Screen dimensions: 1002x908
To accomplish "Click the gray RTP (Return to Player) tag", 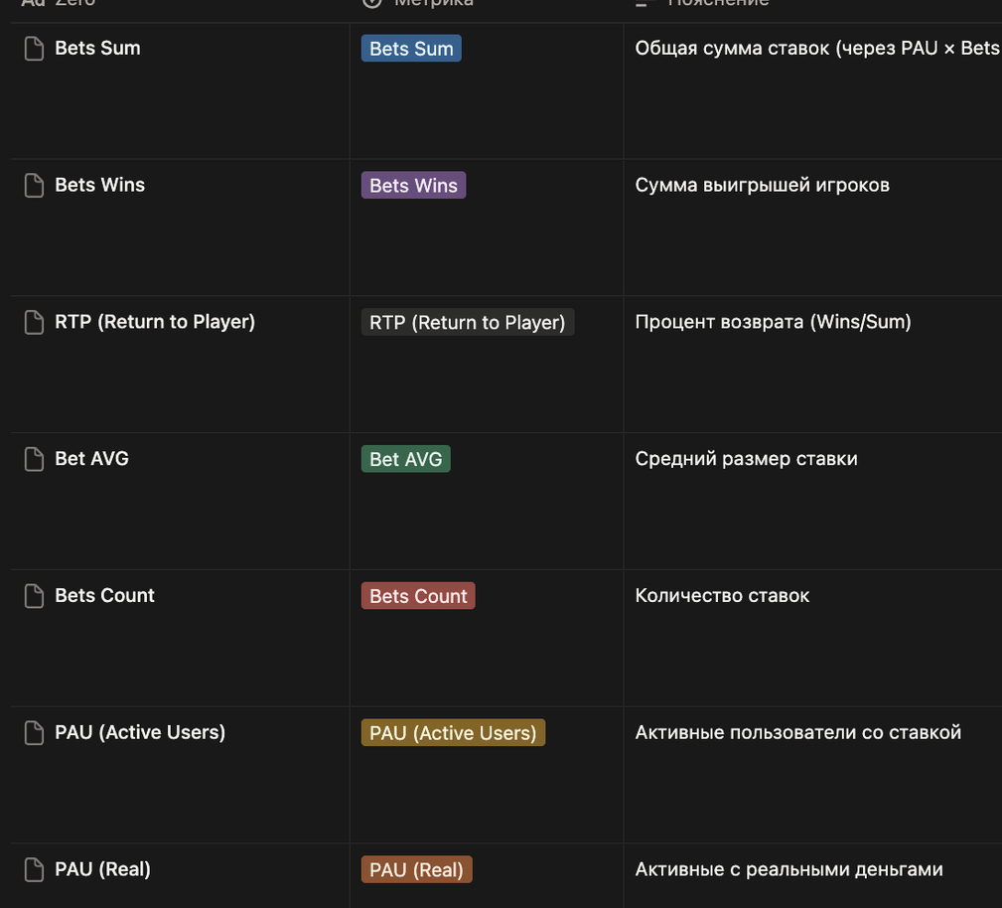I will tap(467, 322).
